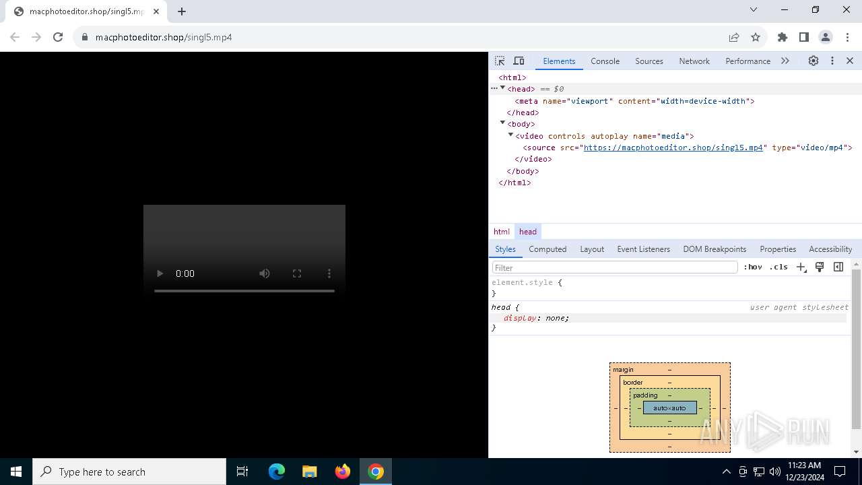Switch to the Sources tab
862x485 pixels.
point(649,61)
